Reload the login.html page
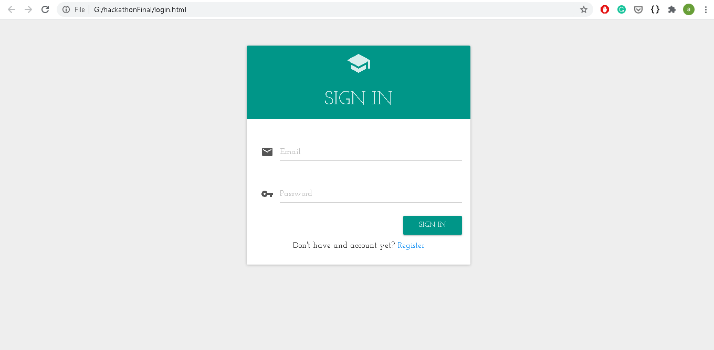This screenshot has width=714, height=350. point(45,9)
